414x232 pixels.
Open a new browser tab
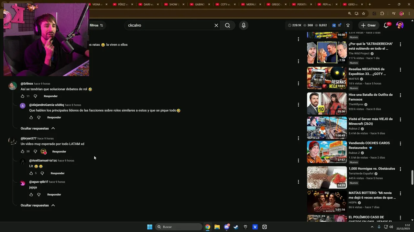tap(370, 5)
